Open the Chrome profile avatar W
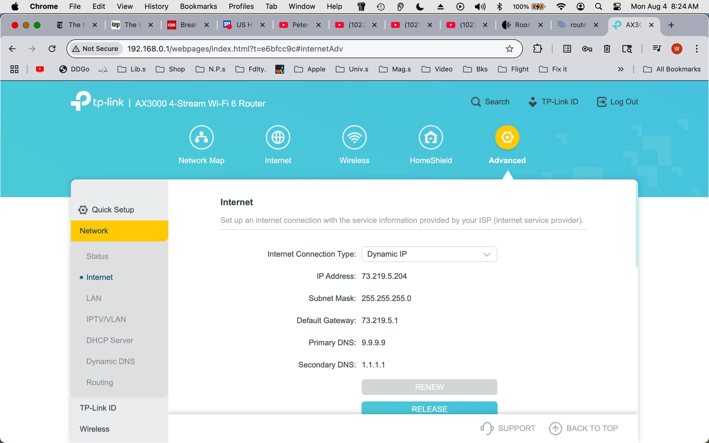This screenshot has height=443, width=709. click(677, 49)
